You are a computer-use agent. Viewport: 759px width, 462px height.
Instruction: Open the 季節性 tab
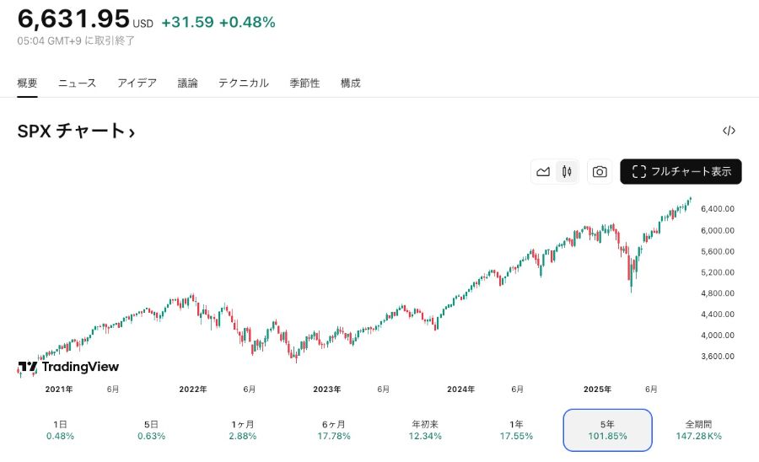[304, 83]
